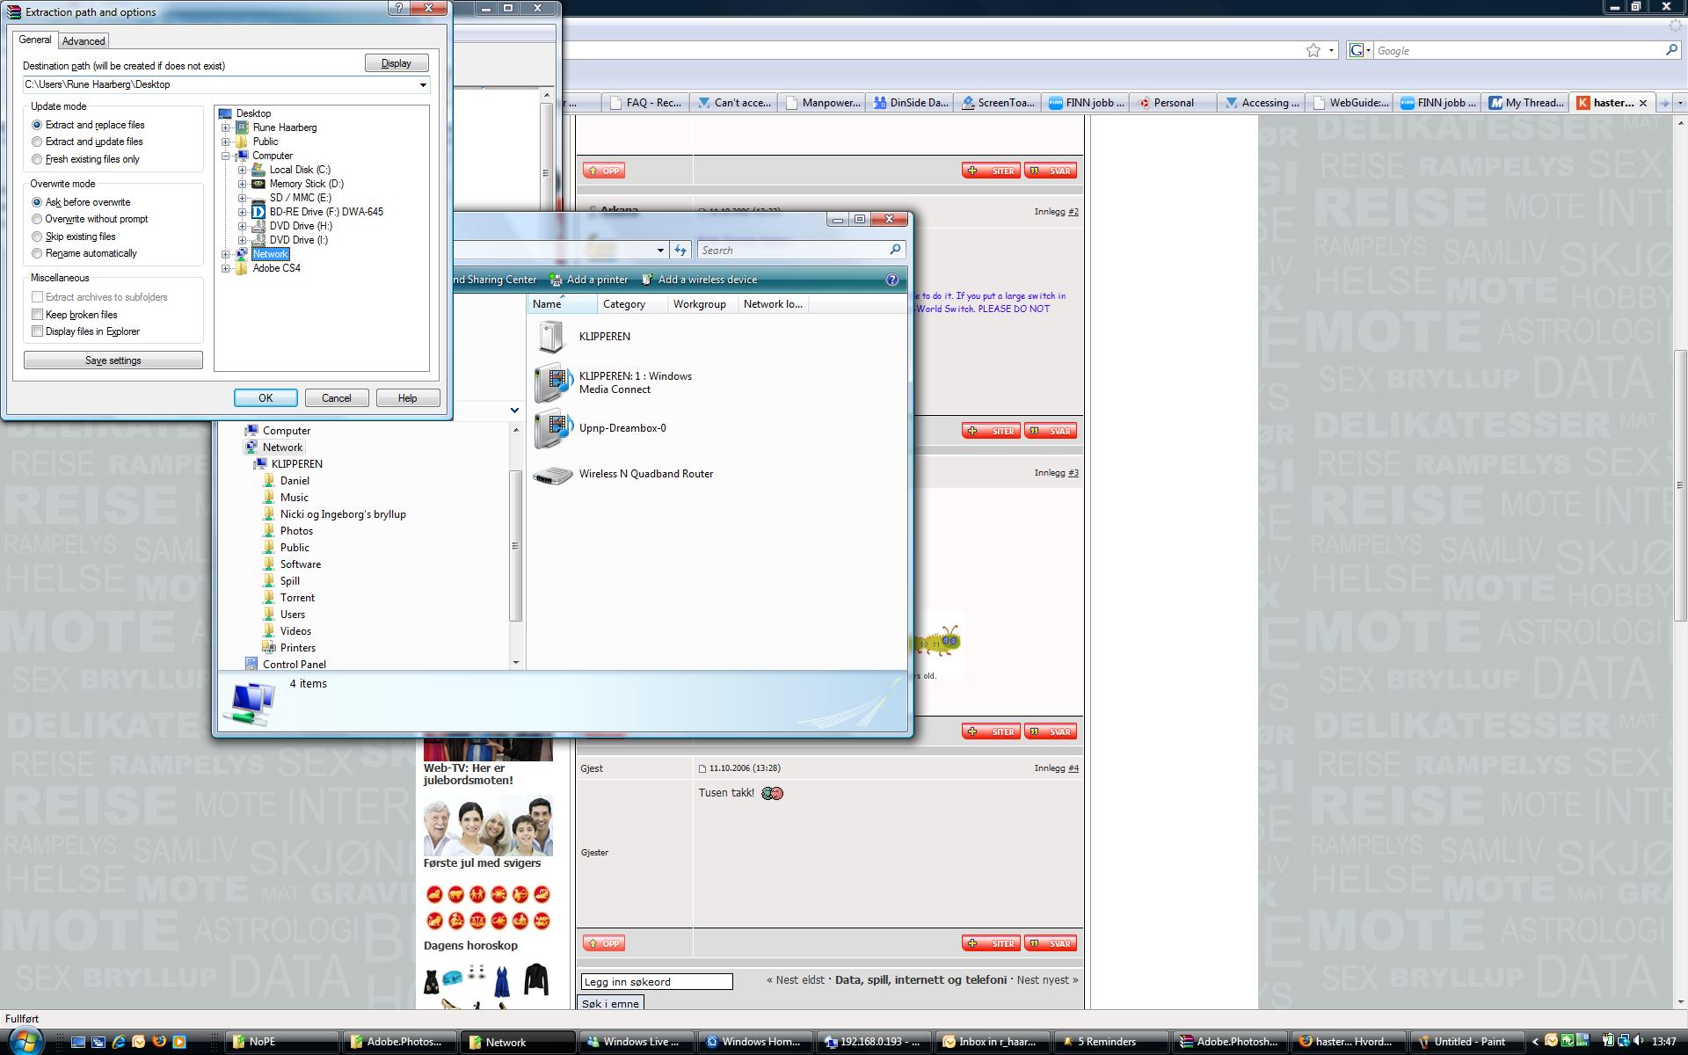Click Cancel in extraction dialog
Viewport: 1688px width, 1055px height.
point(337,398)
